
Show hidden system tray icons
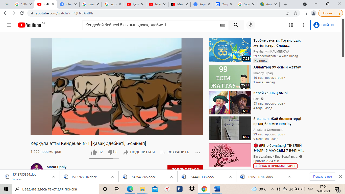[x=273, y=189]
